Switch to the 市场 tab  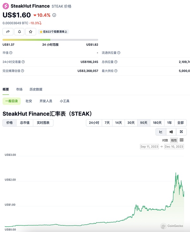click(19, 89)
